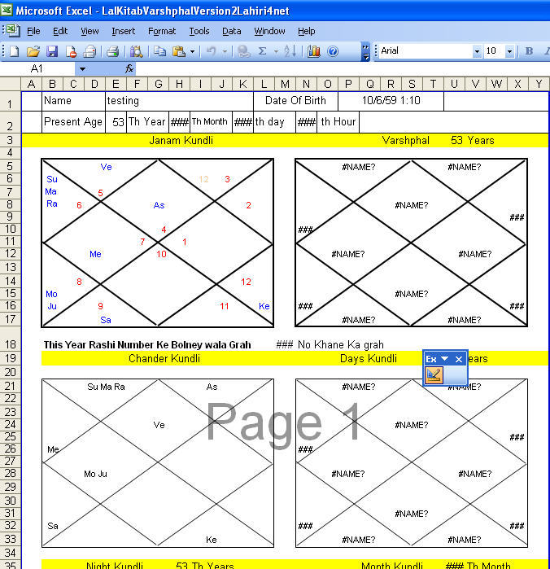
Task: Open the font size 10 dropdown
Action: coord(510,51)
